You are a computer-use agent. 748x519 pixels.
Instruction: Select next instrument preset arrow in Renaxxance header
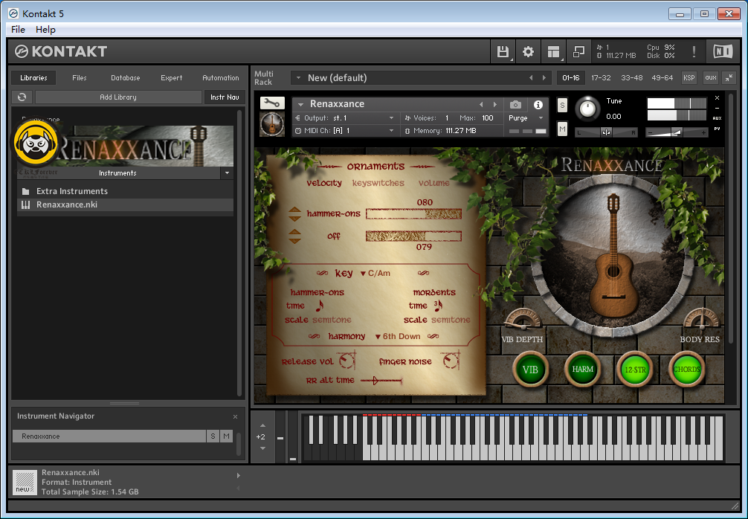click(495, 104)
